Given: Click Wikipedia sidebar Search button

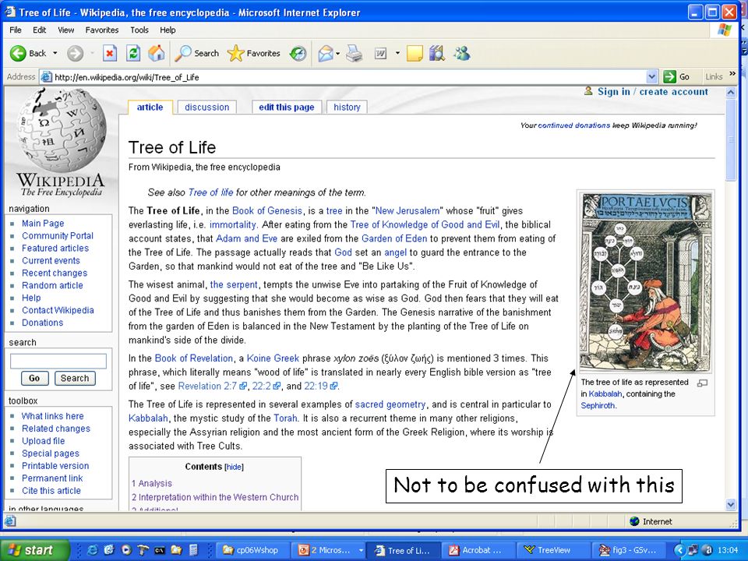Looking at the screenshot, I should pyautogui.click(x=75, y=379).
